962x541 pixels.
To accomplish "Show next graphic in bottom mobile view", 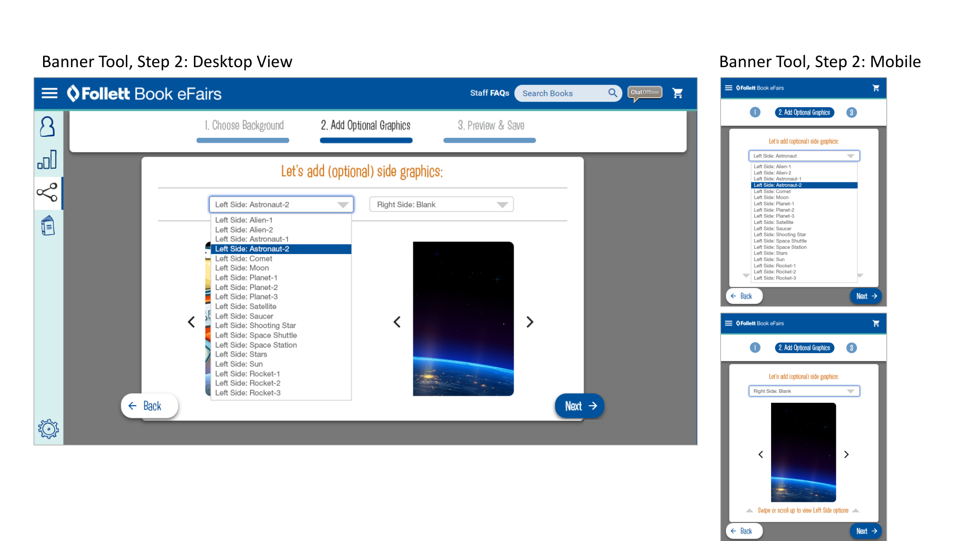I will pyautogui.click(x=846, y=454).
